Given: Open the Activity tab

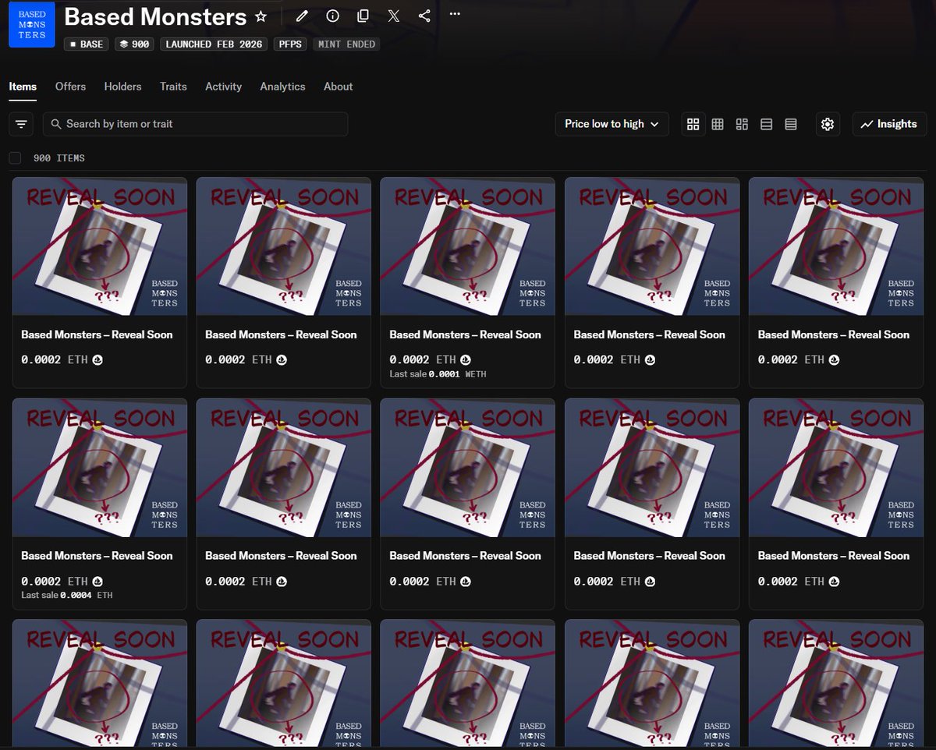Looking at the screenshot, I should (x=223, y=87).
